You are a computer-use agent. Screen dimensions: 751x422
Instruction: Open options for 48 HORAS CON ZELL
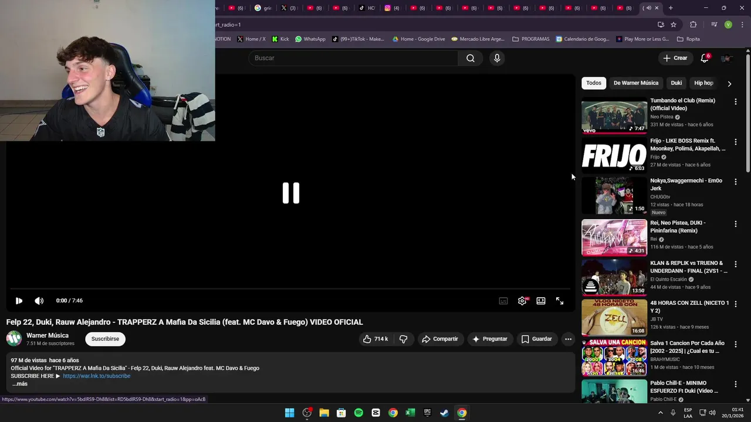tap(736, 304)
